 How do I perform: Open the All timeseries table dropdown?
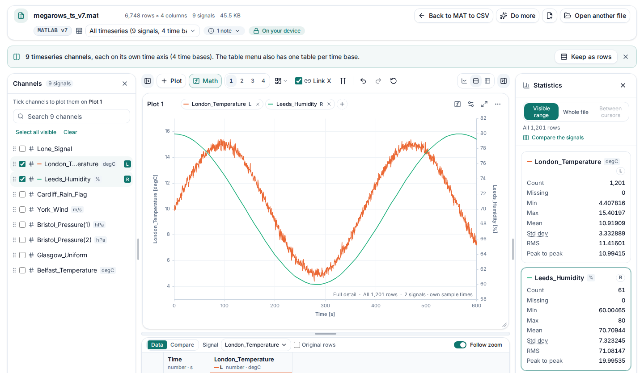point(142,31)
